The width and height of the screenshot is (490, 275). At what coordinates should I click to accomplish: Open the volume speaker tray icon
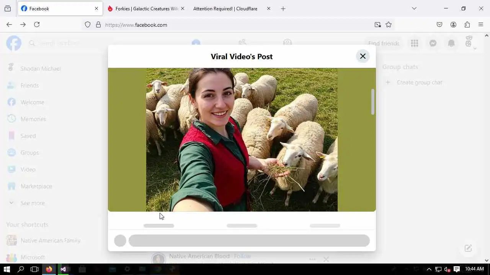pyautogui.click(x=447, y=269)
